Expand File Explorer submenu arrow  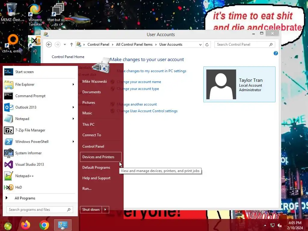coord(73,85)
